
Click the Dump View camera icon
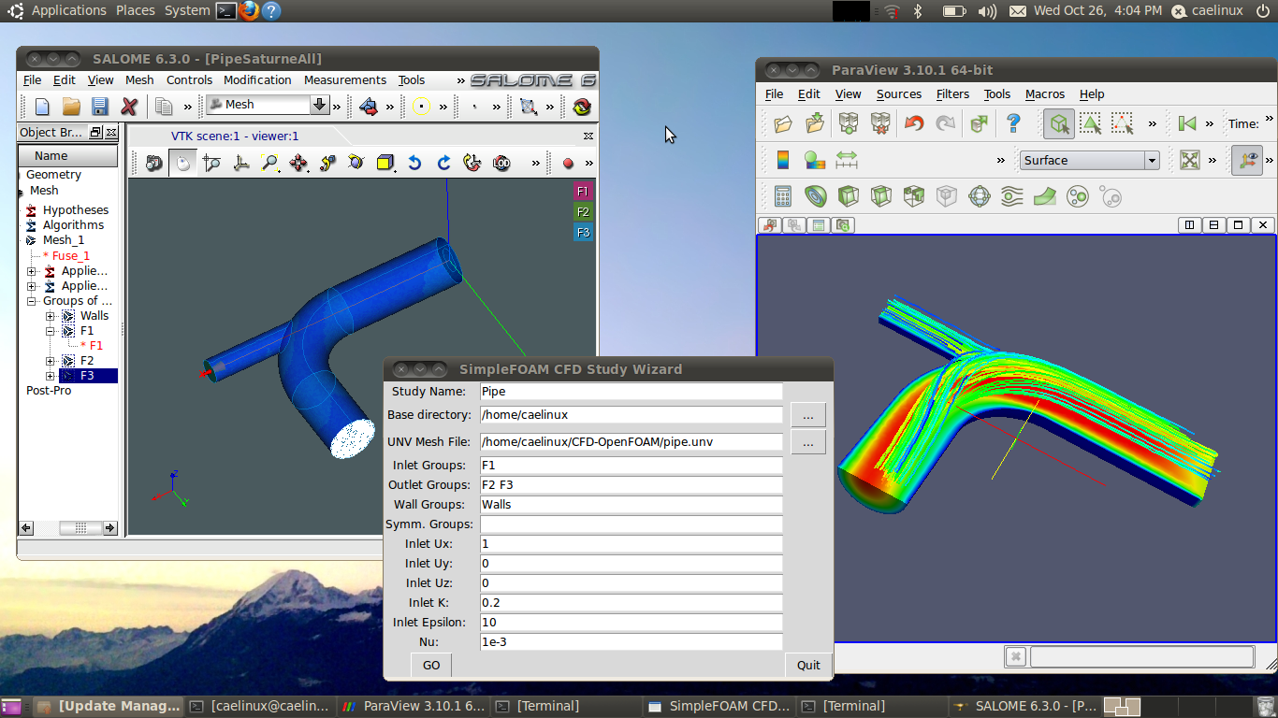154,164
